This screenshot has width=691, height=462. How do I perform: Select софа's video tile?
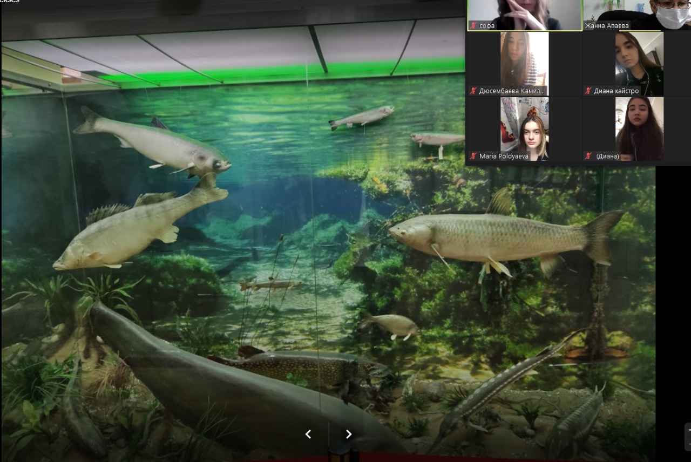[524, 12]
